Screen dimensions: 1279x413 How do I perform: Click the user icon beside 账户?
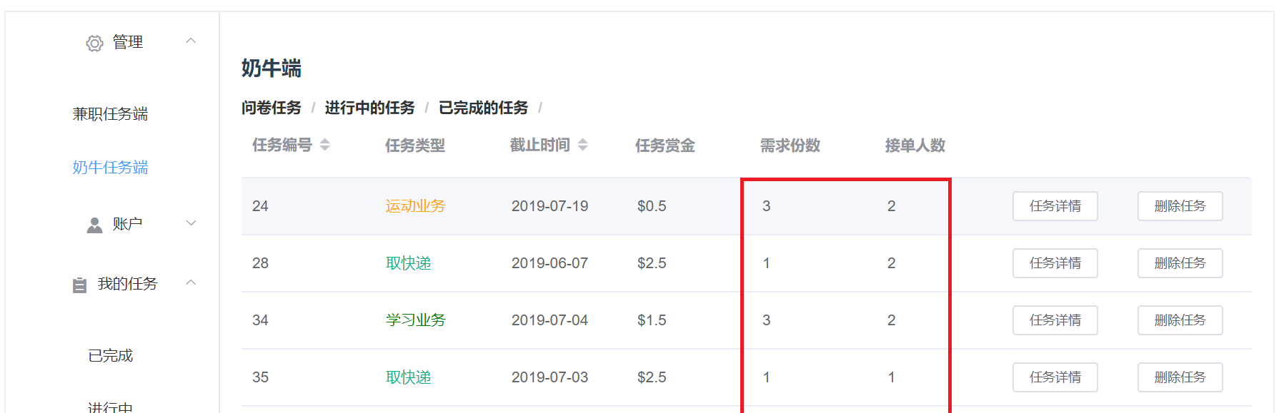click(x=94, y=225)
